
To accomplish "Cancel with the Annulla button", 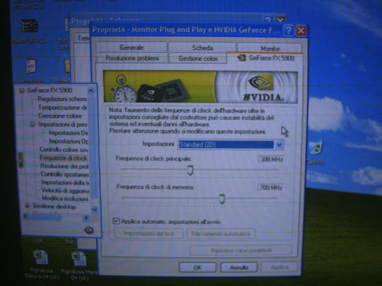I will [239, 267].
